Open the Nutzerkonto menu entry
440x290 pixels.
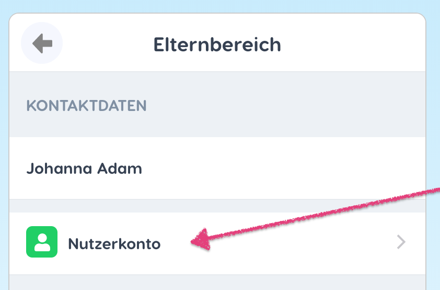point(217,243)
